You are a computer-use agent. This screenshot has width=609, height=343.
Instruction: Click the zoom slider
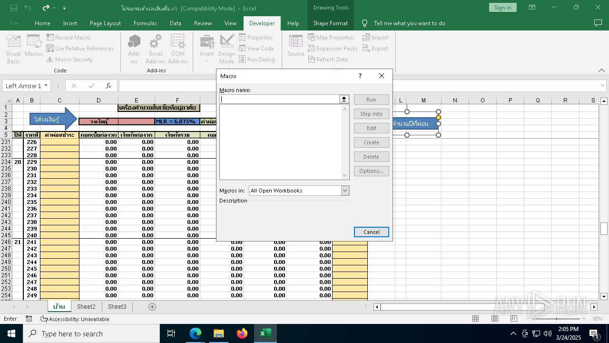coord(556,319)
